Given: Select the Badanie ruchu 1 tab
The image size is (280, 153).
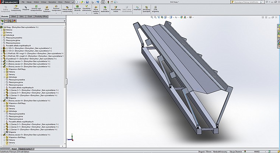Looking at the screenshot, I should tap(25, 149).
